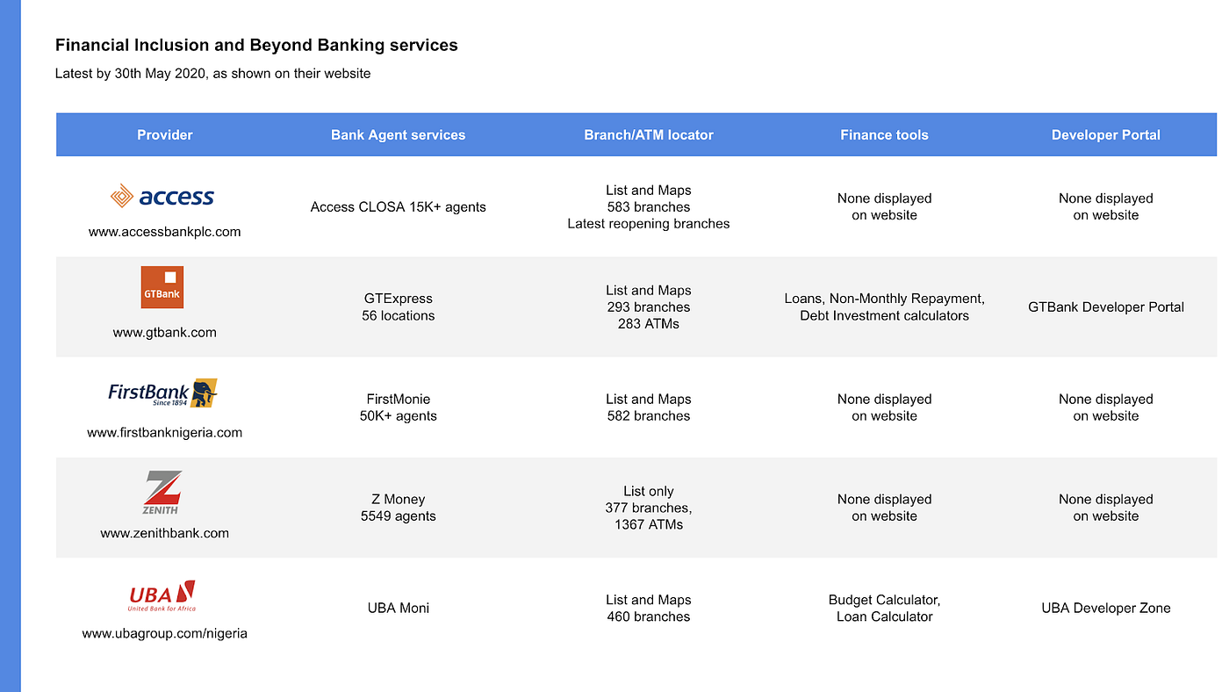Click FirstBank row Developer Portal 'None displayed'

(x=1106, y=407)
